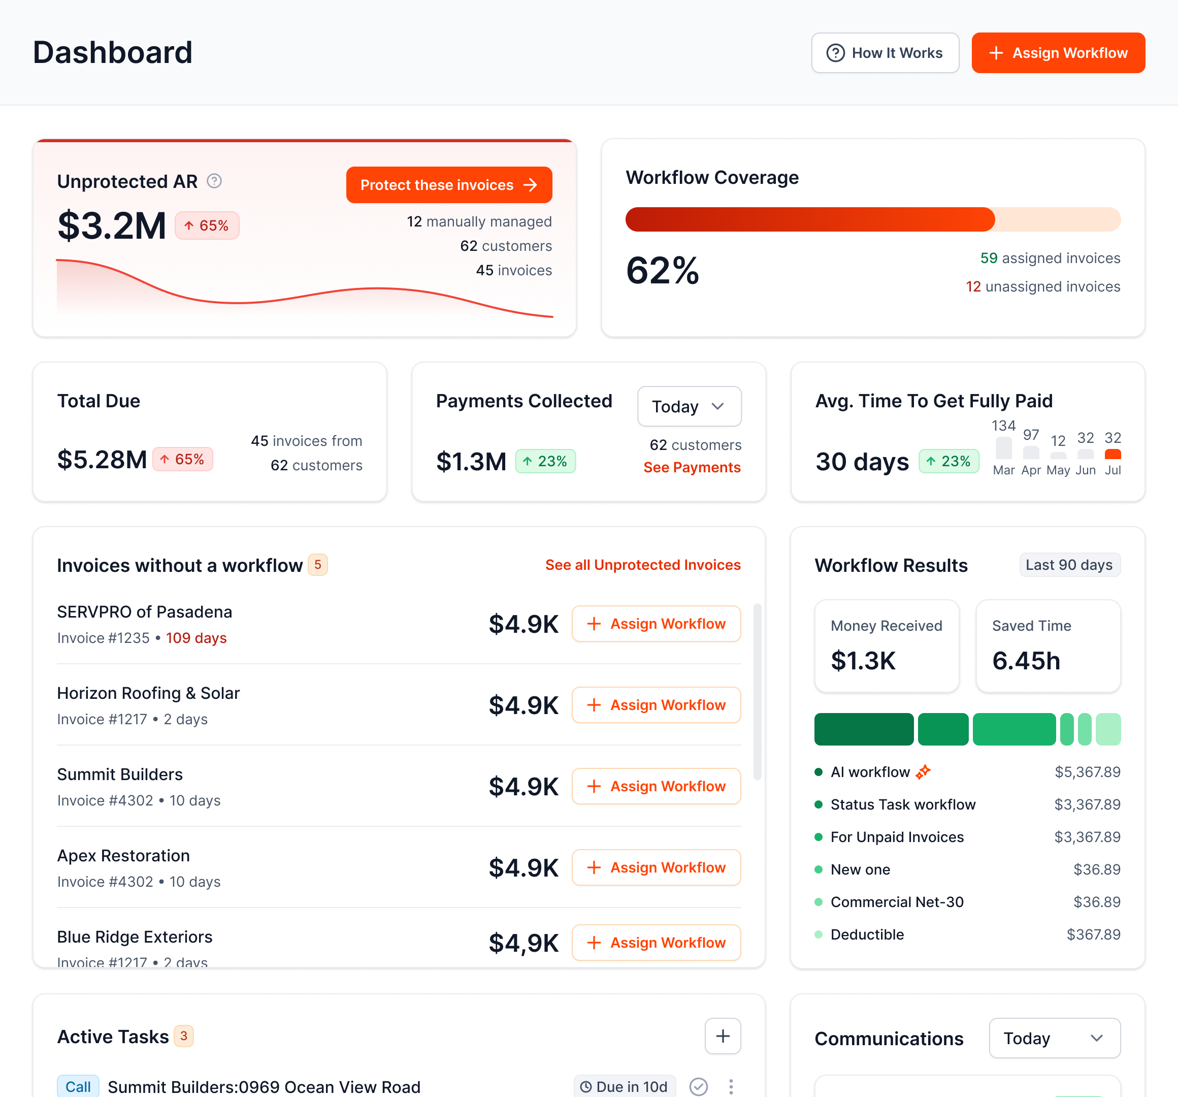
Task: Click the invoices list scrollbar
Action: coord(757,692)
